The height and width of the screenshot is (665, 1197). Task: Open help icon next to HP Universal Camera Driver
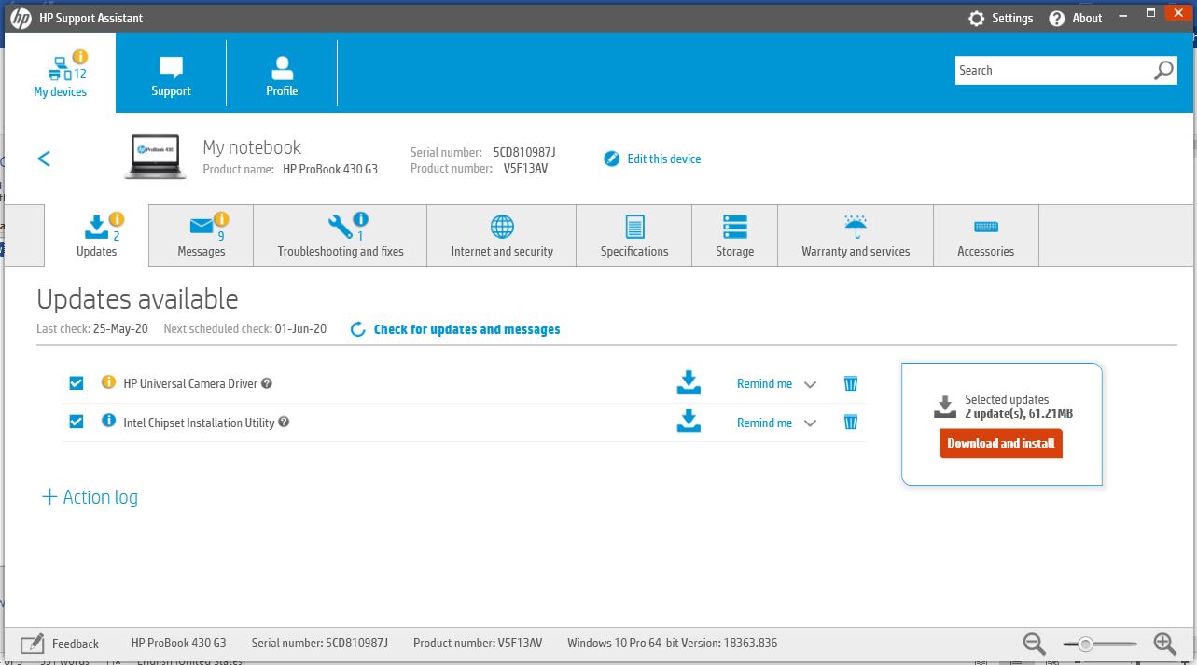[267, 382]
